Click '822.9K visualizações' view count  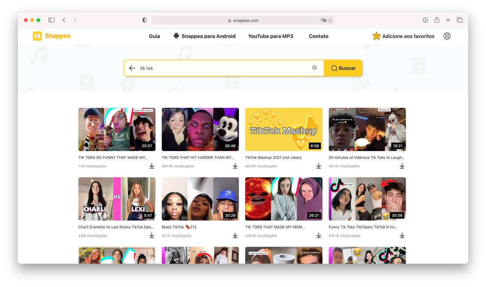point(261,166)
